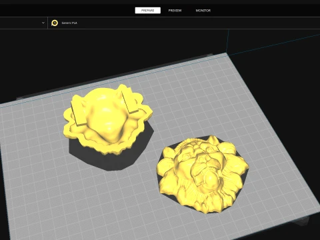Select the flipped lion model showing its back
The width and height of the screenshot is (320, 240).
108,119
